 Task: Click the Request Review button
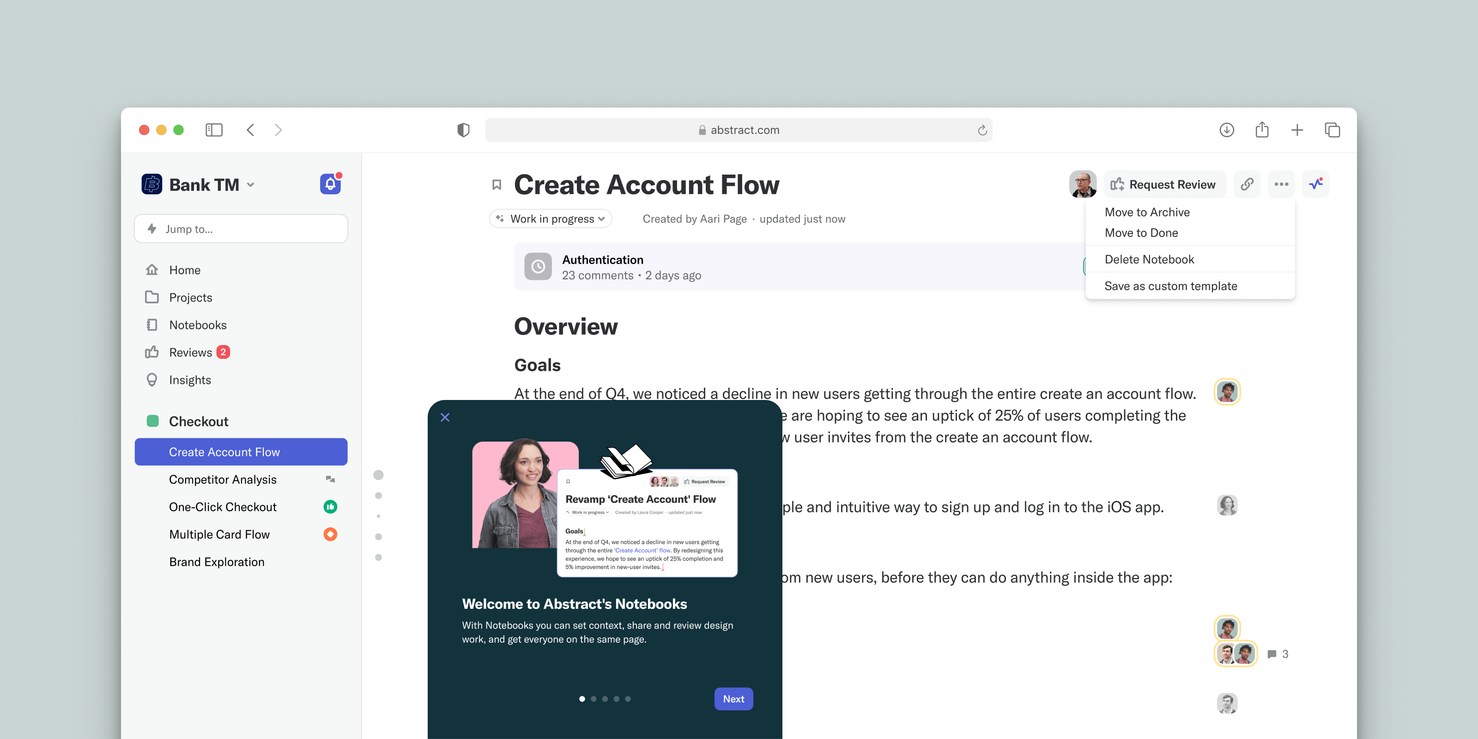coord(1164,184)
